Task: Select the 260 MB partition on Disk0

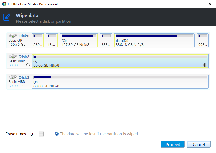Action: pyautogui.click(x=38, y=40)
